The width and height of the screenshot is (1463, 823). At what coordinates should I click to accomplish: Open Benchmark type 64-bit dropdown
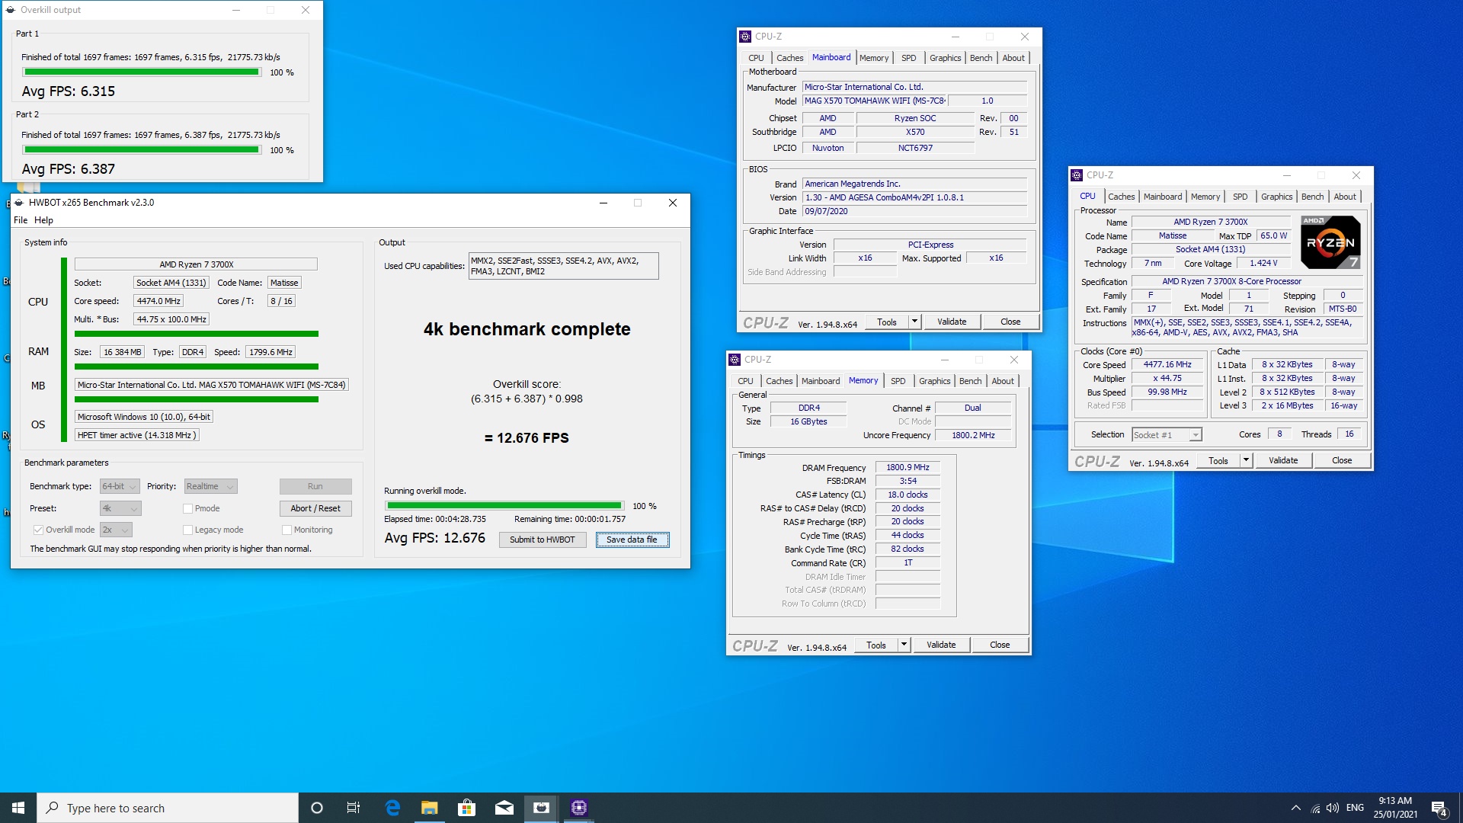(120, 486)
